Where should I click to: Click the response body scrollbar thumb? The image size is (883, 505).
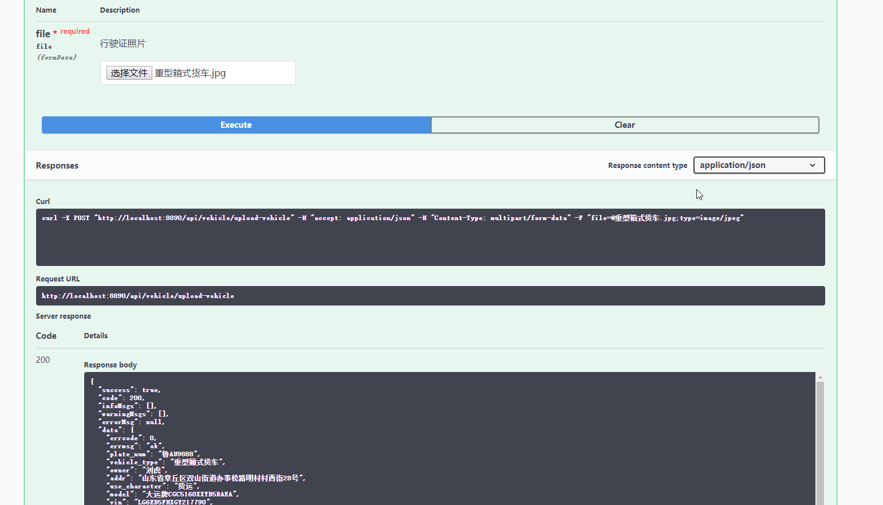point(820,441)
